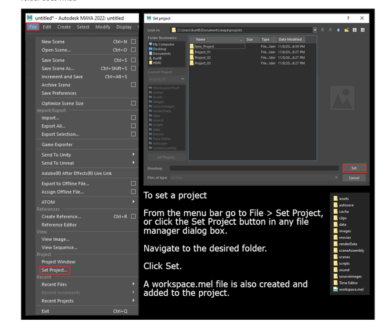Screen dimensions: 388x334
Task: Open Export Selection option box
Action: click(133, 134)
